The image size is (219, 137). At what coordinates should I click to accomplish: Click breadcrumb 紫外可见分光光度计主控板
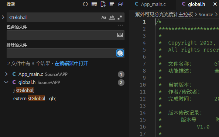(164, 14)
